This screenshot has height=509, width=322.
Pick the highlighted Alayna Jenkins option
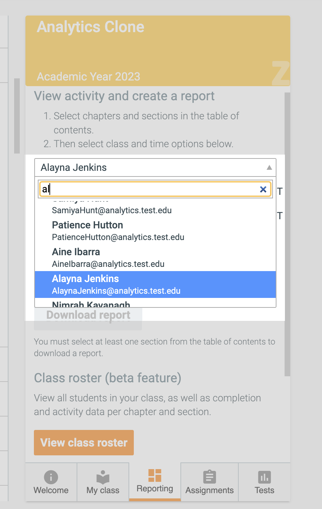tap(155, 285)
